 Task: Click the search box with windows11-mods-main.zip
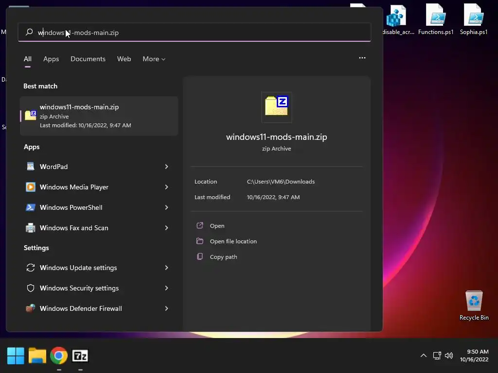(195, 33)
